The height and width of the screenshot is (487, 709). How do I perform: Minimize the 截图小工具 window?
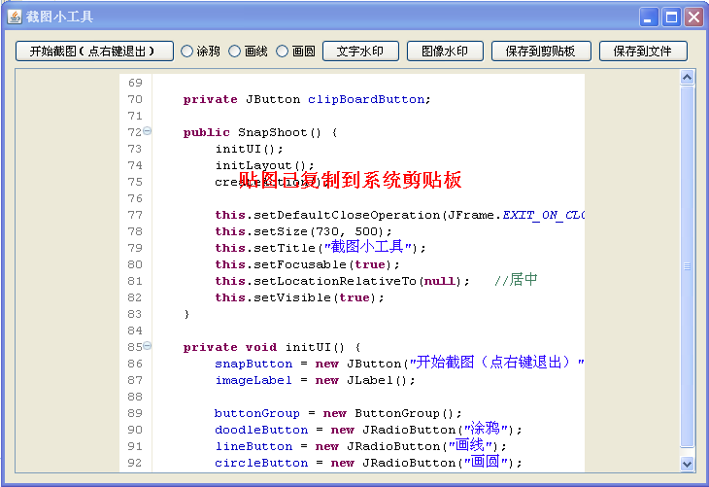pyautogui.click(x=649, y=17)
